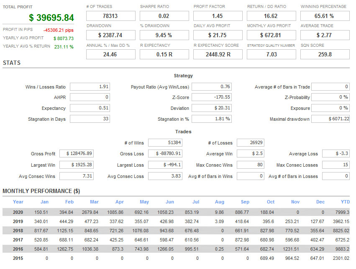The width and height of the screenshot is (356, 269).
Task: Select Winning Percentage value 65.61 %
Action: (325, 16)
